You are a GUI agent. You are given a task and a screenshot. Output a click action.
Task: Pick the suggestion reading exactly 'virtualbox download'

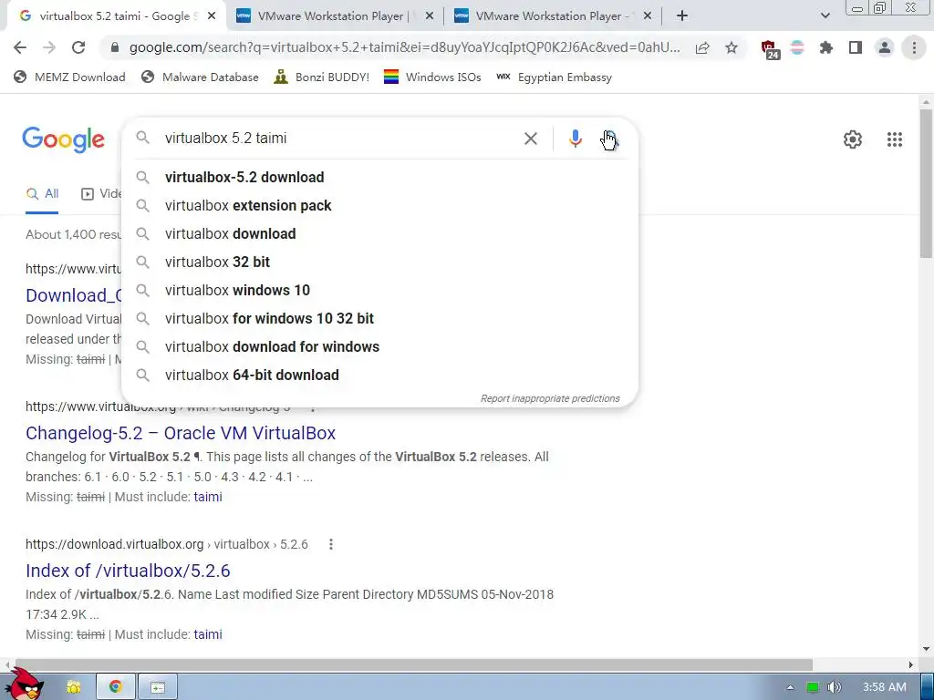tap(379, 234)
